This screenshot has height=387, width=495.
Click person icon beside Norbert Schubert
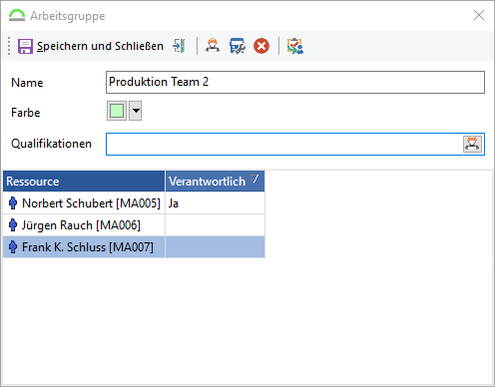(x=13, y=203)
